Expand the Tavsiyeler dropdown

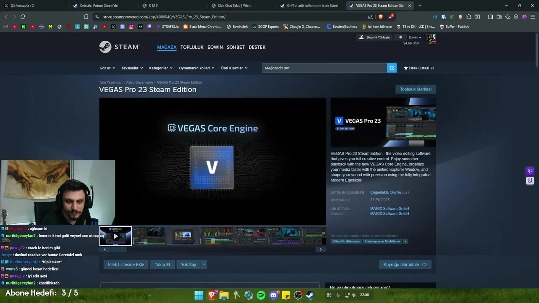pos(132,68)
